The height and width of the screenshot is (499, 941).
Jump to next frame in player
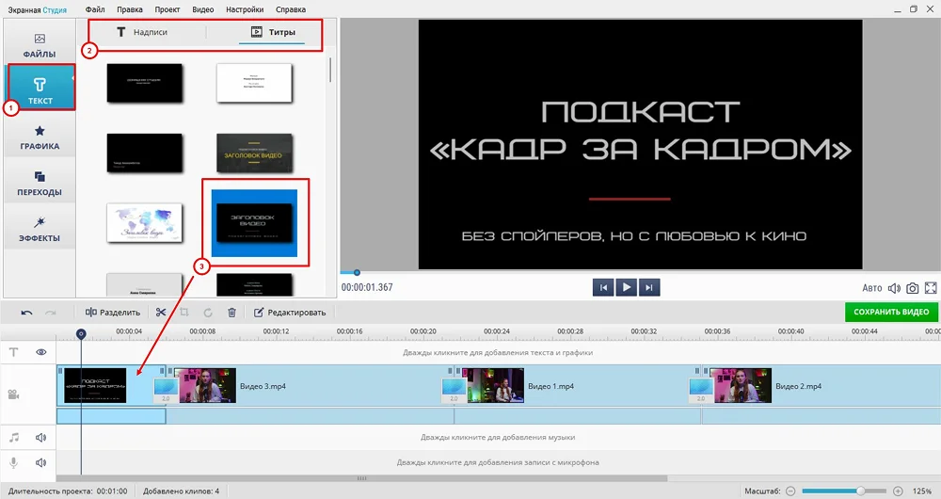click(648, 287)
